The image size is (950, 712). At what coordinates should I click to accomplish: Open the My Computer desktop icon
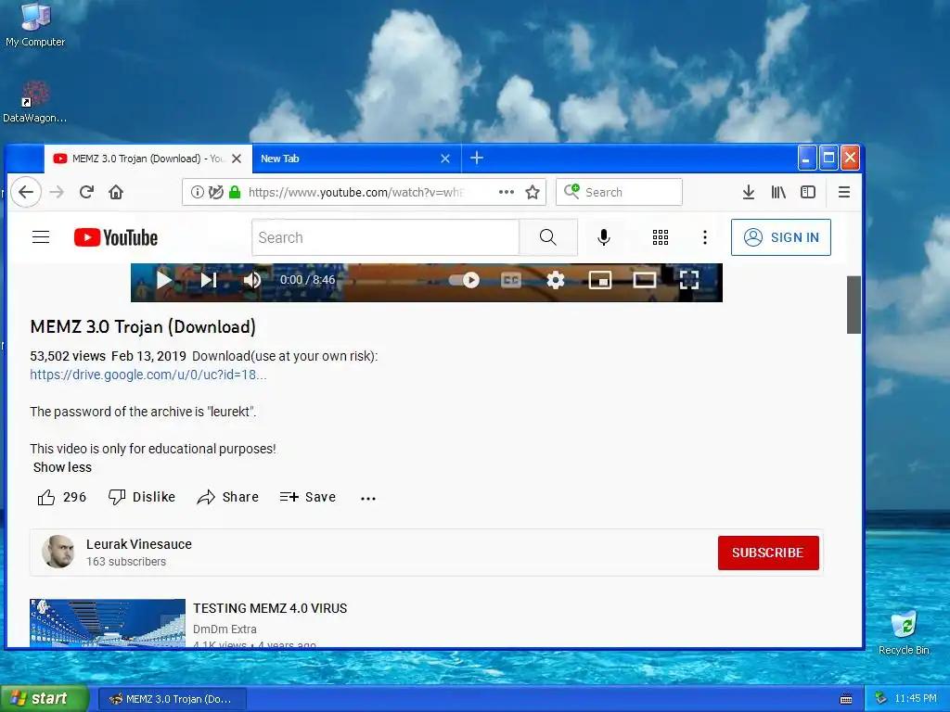pos(35,25)
